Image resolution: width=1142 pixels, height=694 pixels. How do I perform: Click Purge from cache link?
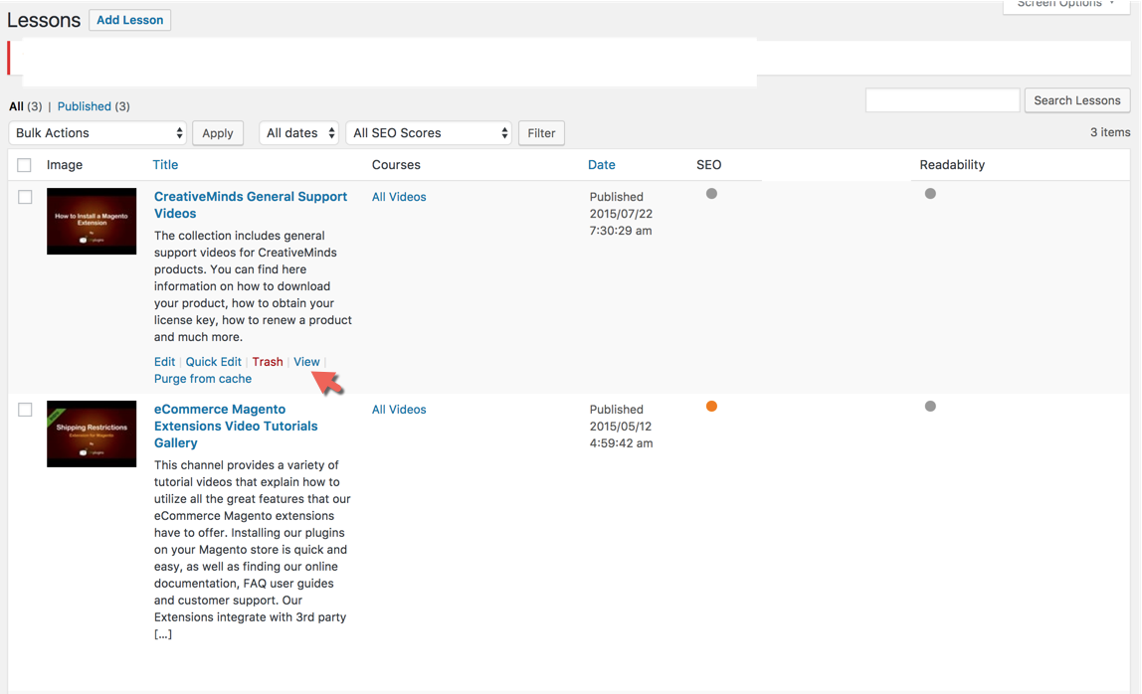click(203, 379)
